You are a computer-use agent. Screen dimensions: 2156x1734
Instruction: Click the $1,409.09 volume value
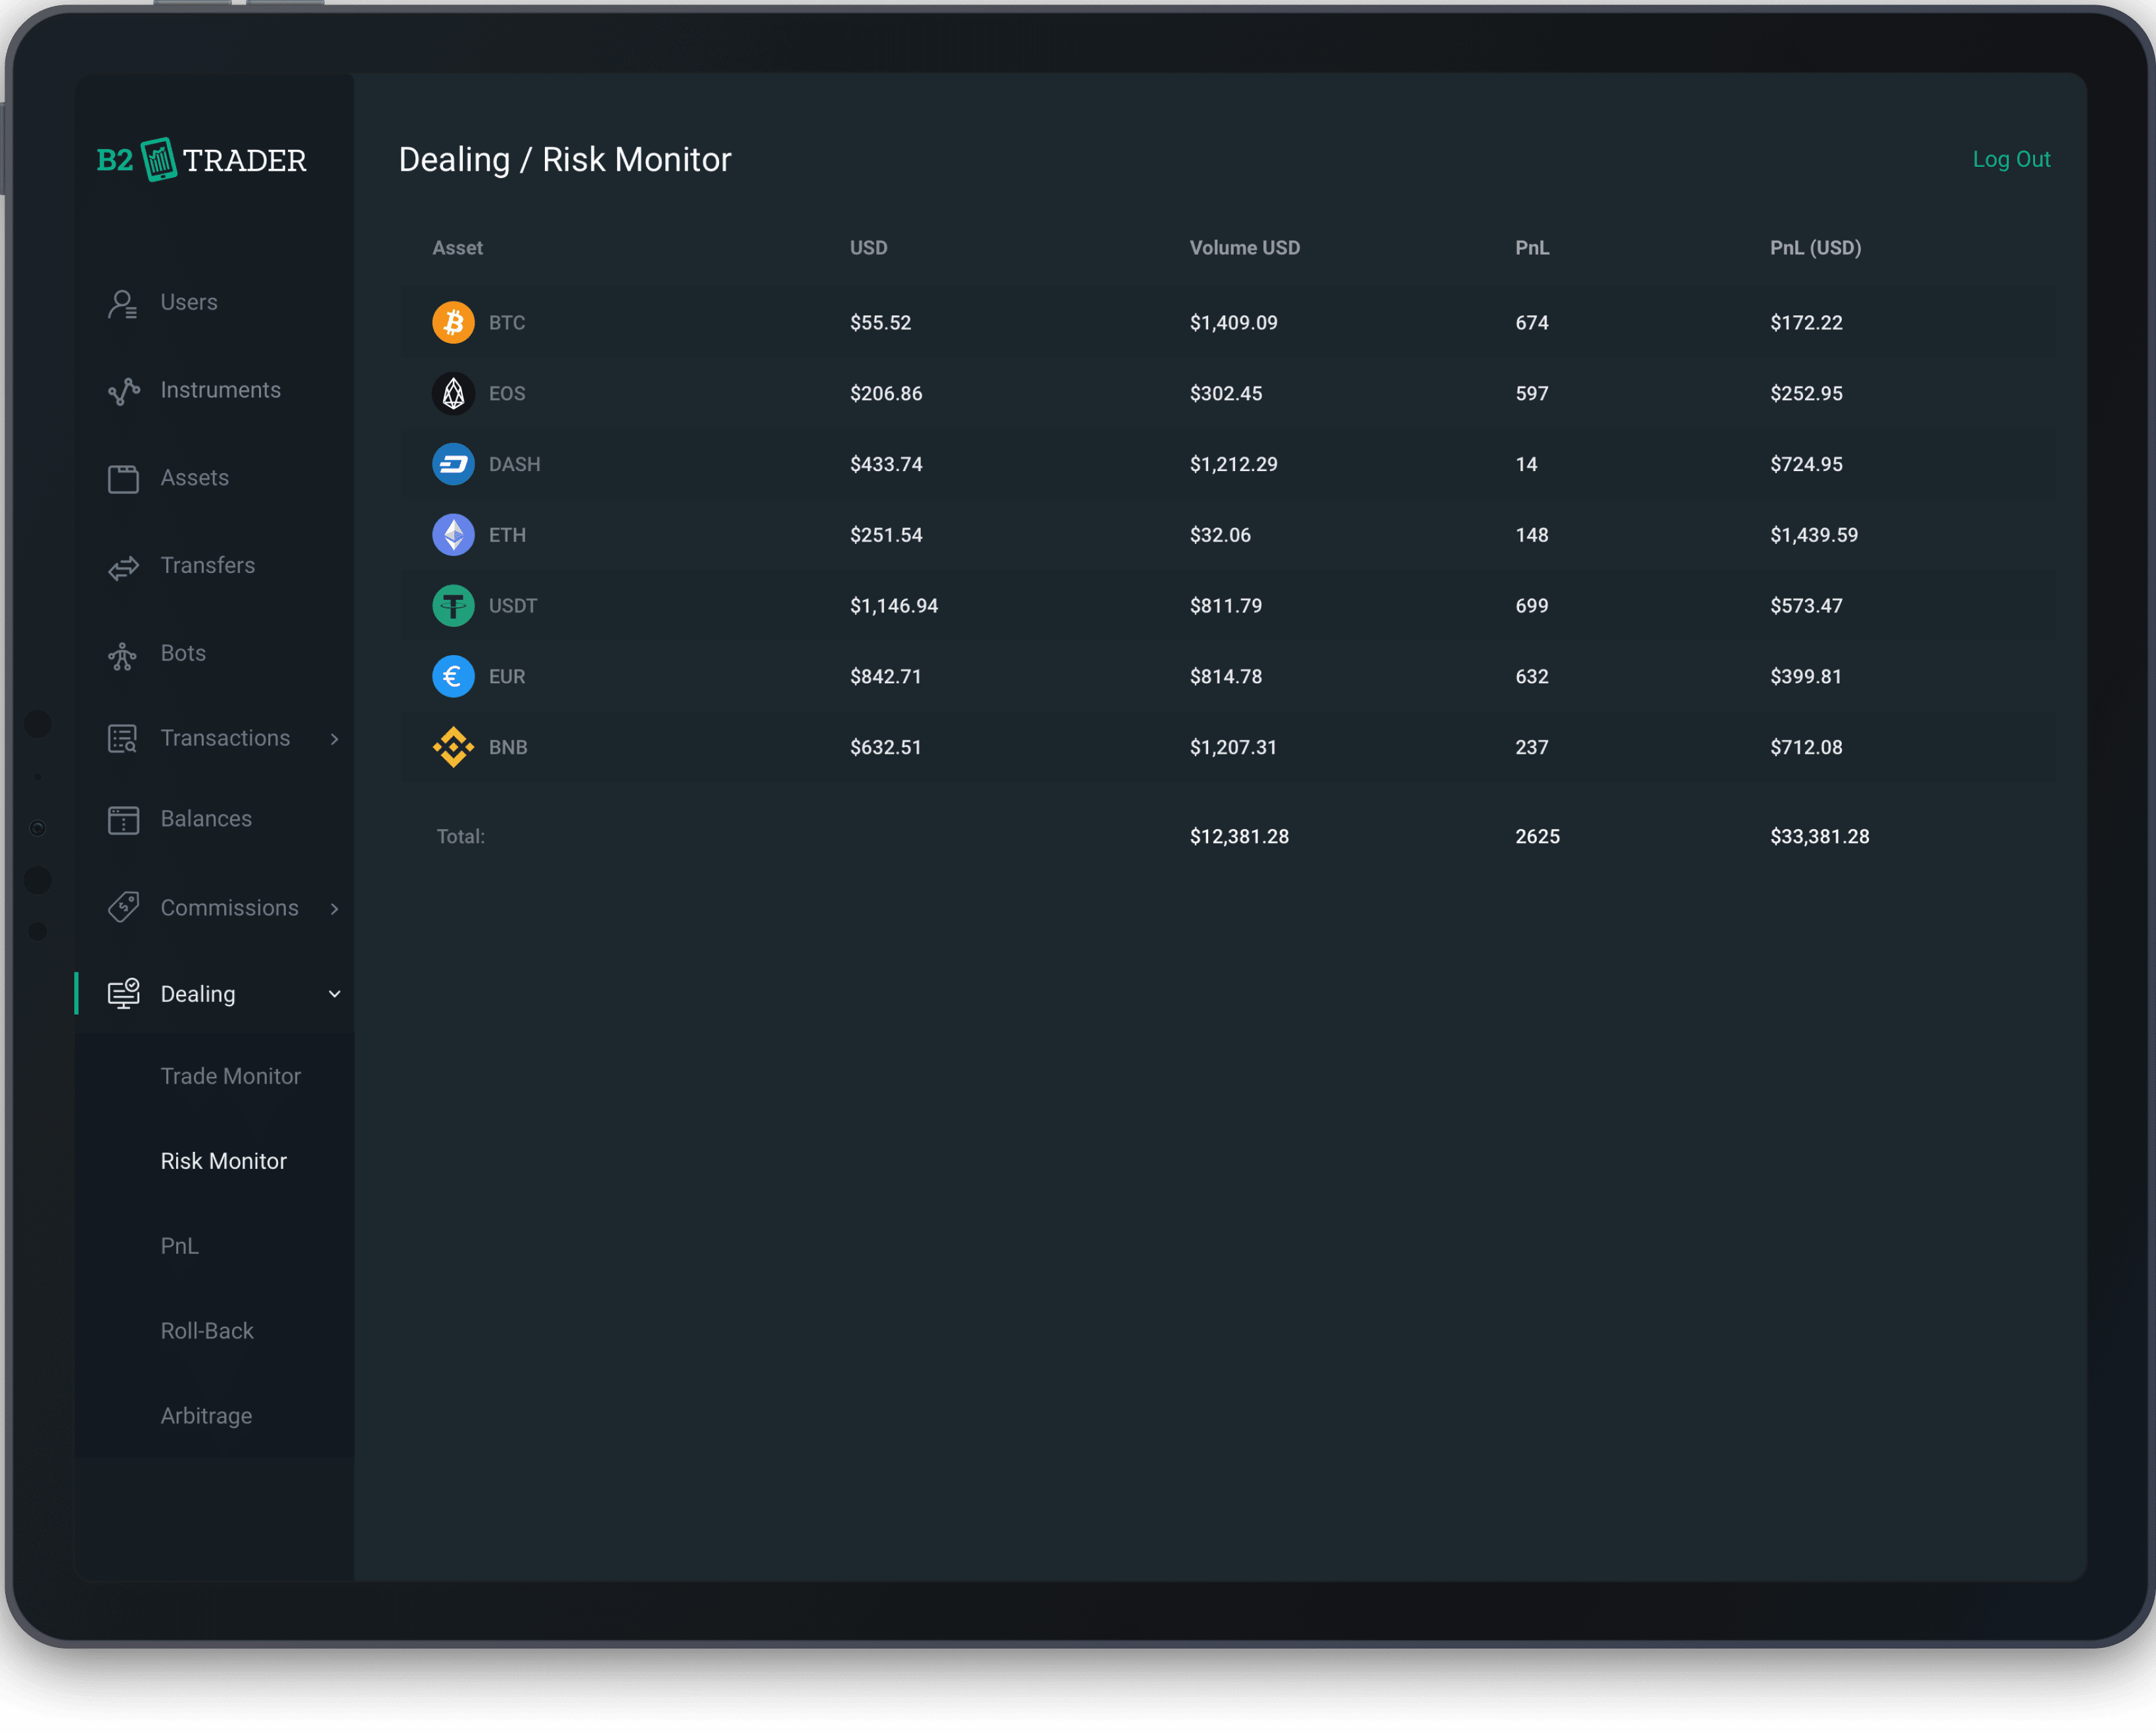(x=1233, y=323)
